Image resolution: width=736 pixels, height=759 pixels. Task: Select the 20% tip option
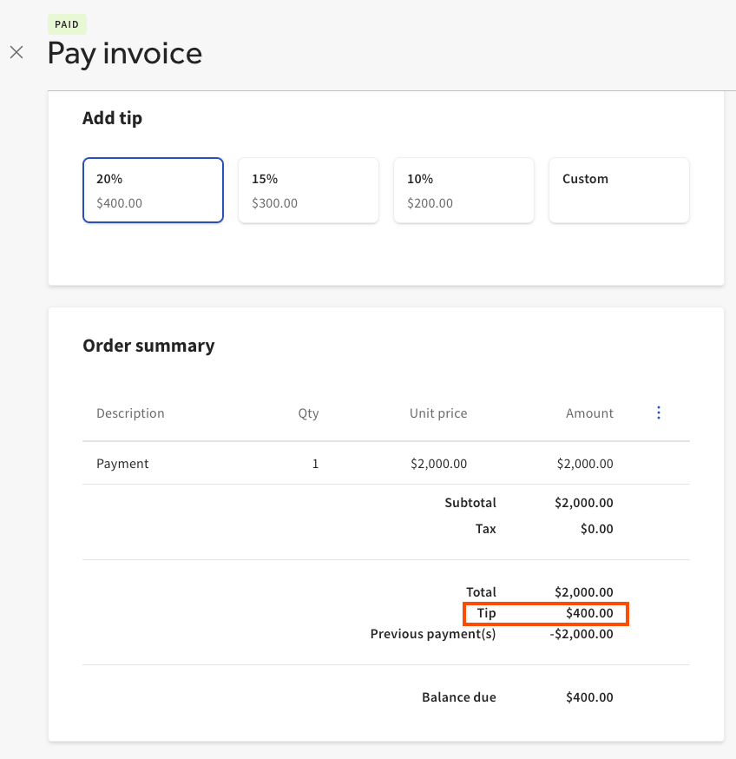(x=153, y=190)
